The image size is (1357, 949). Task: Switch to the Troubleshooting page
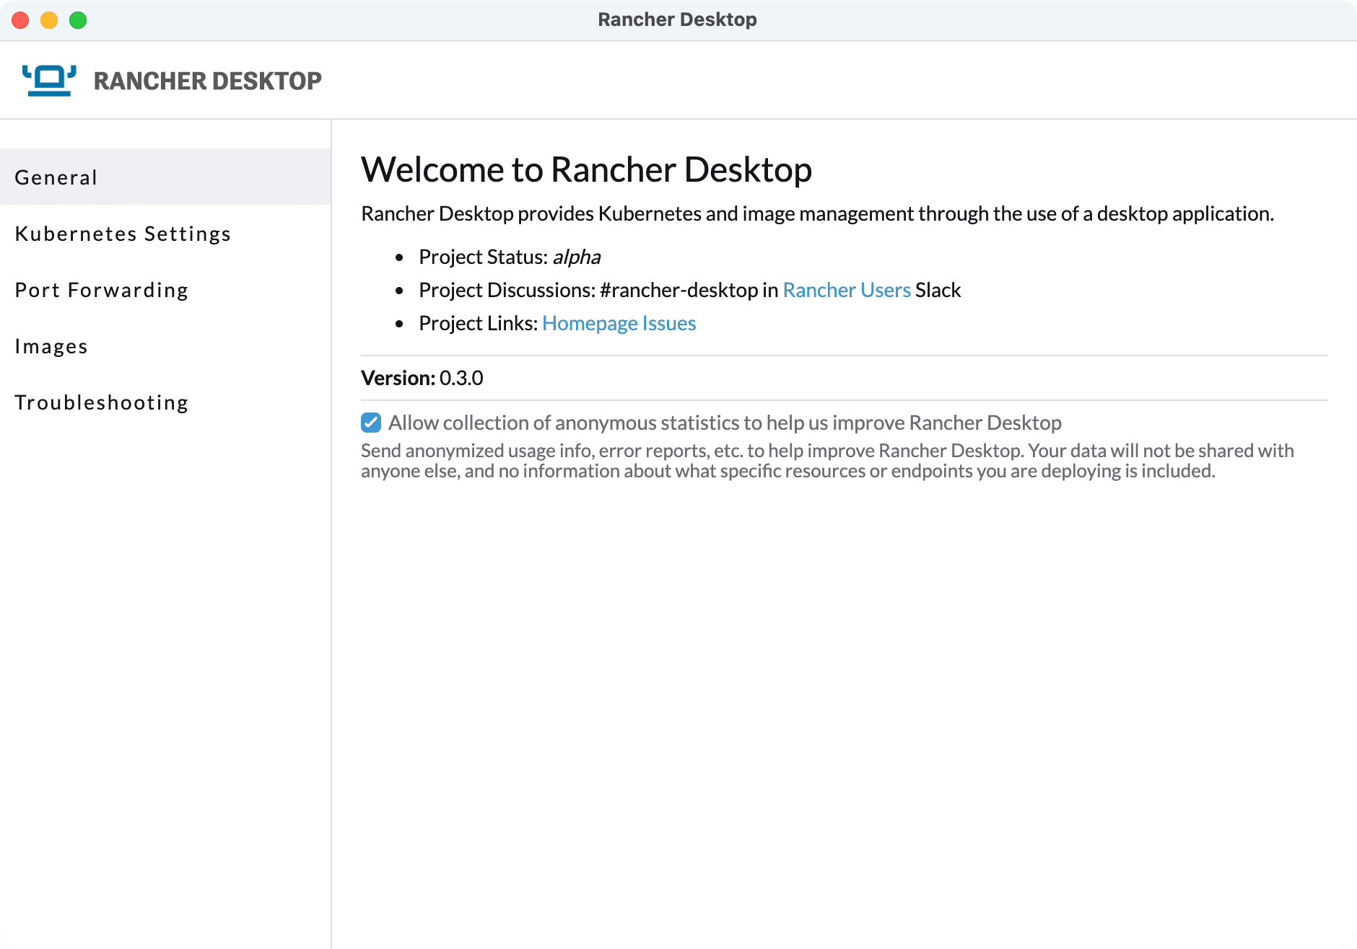(x=165, y=402)
